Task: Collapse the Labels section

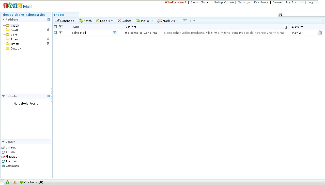Action: (4, 96)
